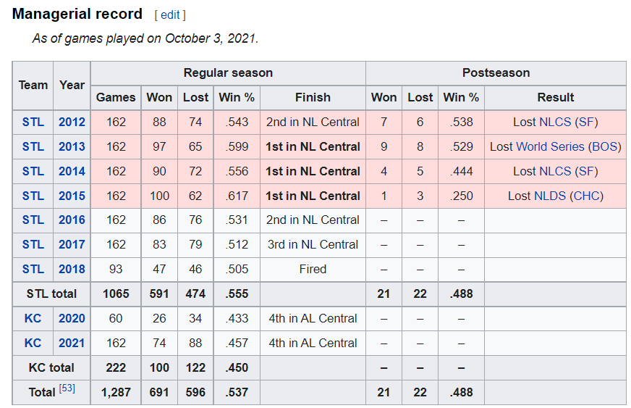Image resolution: width=631 pixels, height=408 pixels.
Task: Click the KC team link in the 2021 row
Action: tap(33, 343)
